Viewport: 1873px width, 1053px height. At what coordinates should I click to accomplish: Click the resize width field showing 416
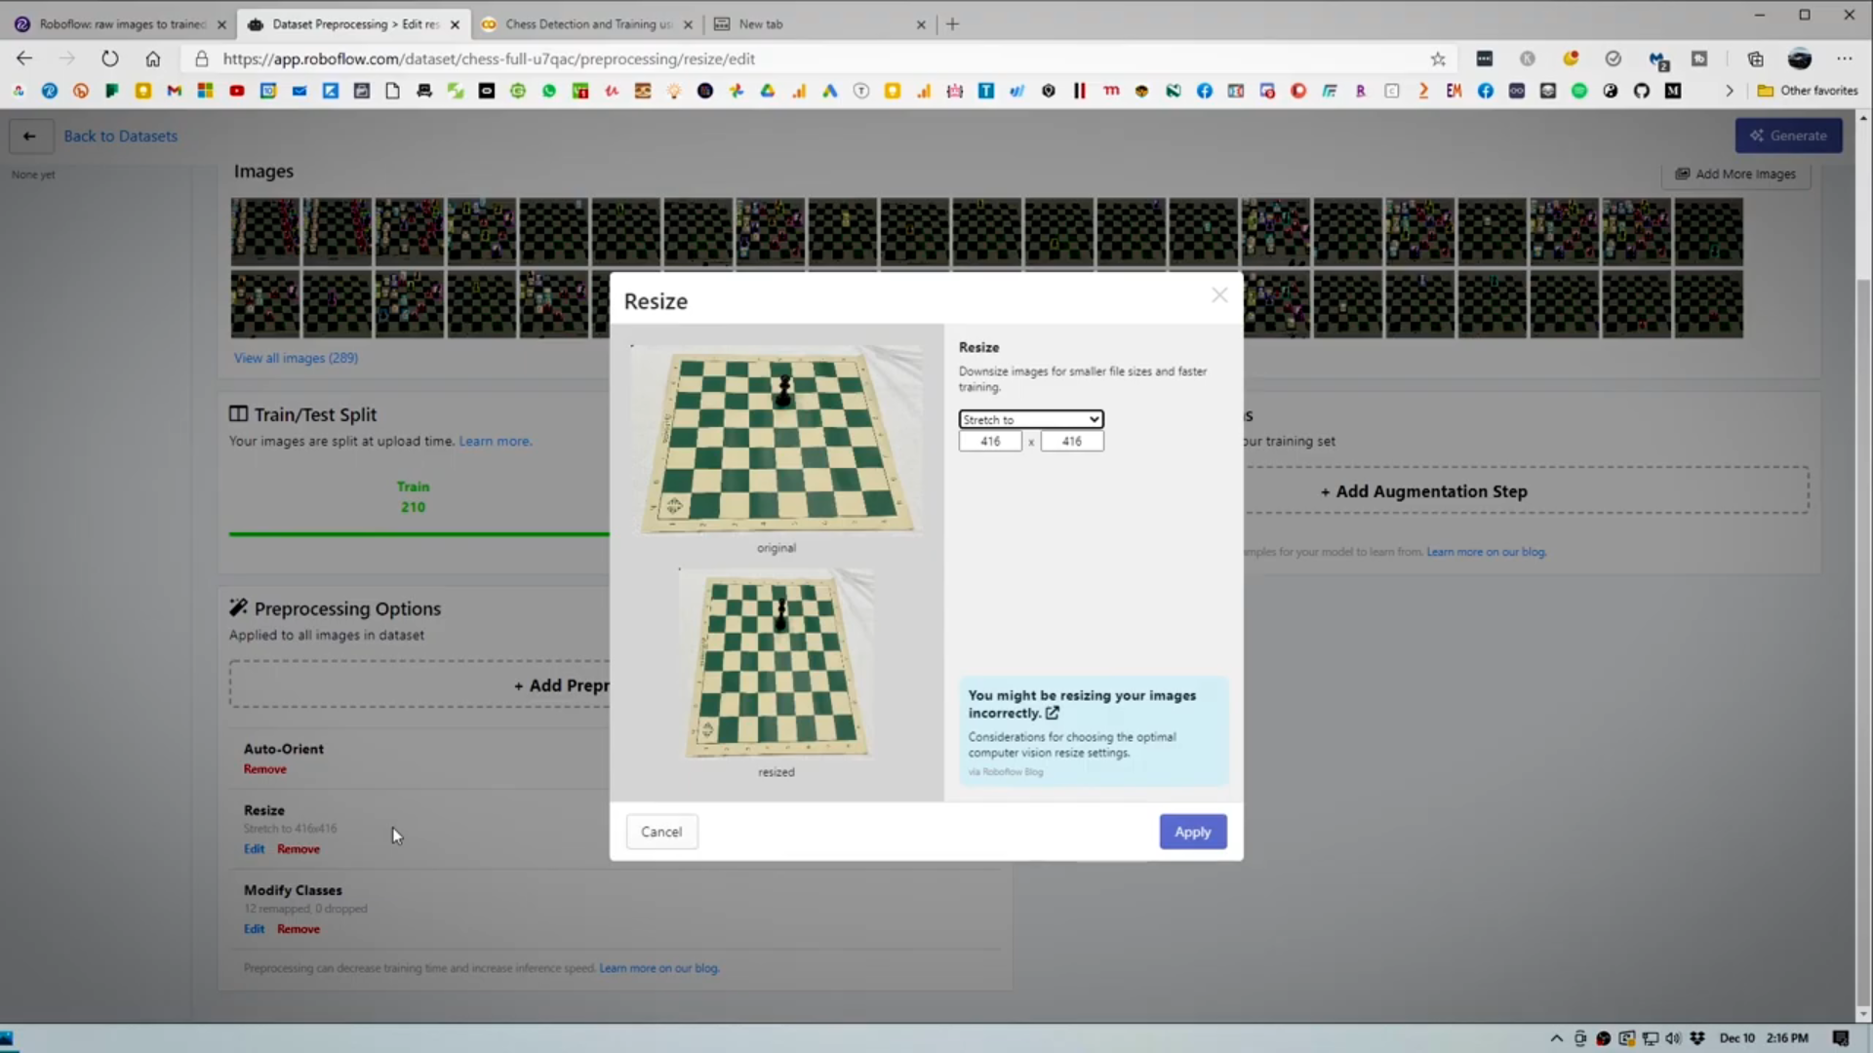tap(990, 441)
